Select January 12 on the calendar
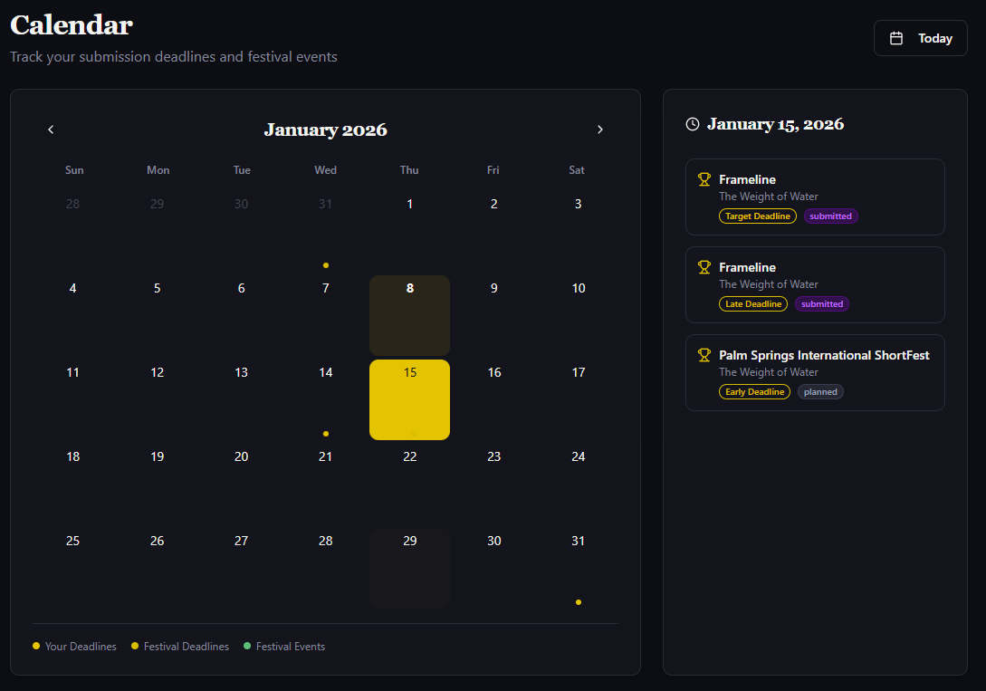This screenshot has width=986, height=691. (158, 400)
